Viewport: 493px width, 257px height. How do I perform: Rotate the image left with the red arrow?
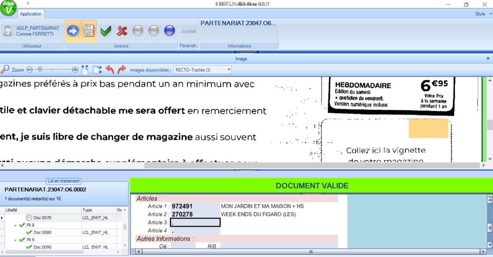(109, 69)
